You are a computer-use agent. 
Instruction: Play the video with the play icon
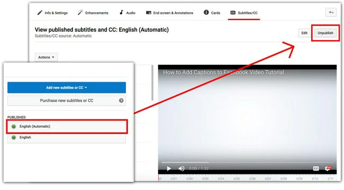point(169,168)
